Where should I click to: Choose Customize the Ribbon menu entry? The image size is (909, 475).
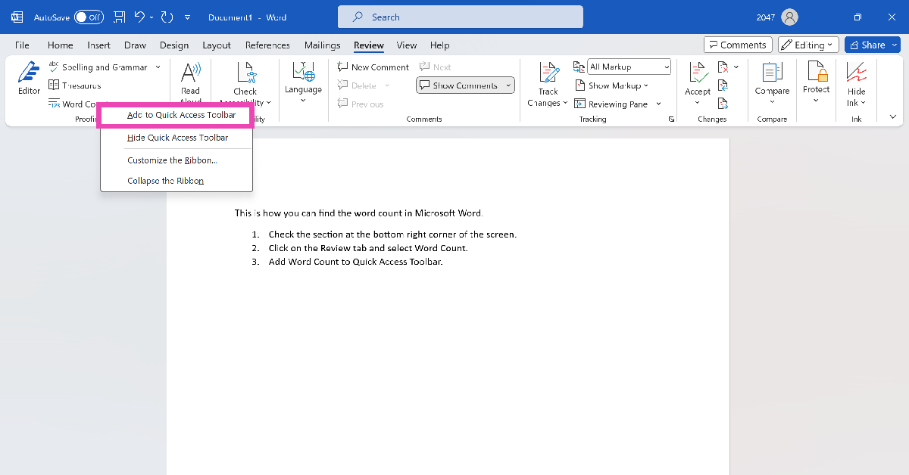pos(172,160)
